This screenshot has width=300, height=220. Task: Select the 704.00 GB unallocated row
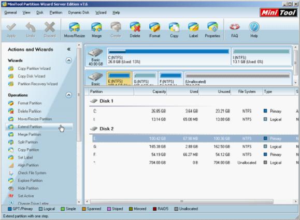(x=194, y=163)
